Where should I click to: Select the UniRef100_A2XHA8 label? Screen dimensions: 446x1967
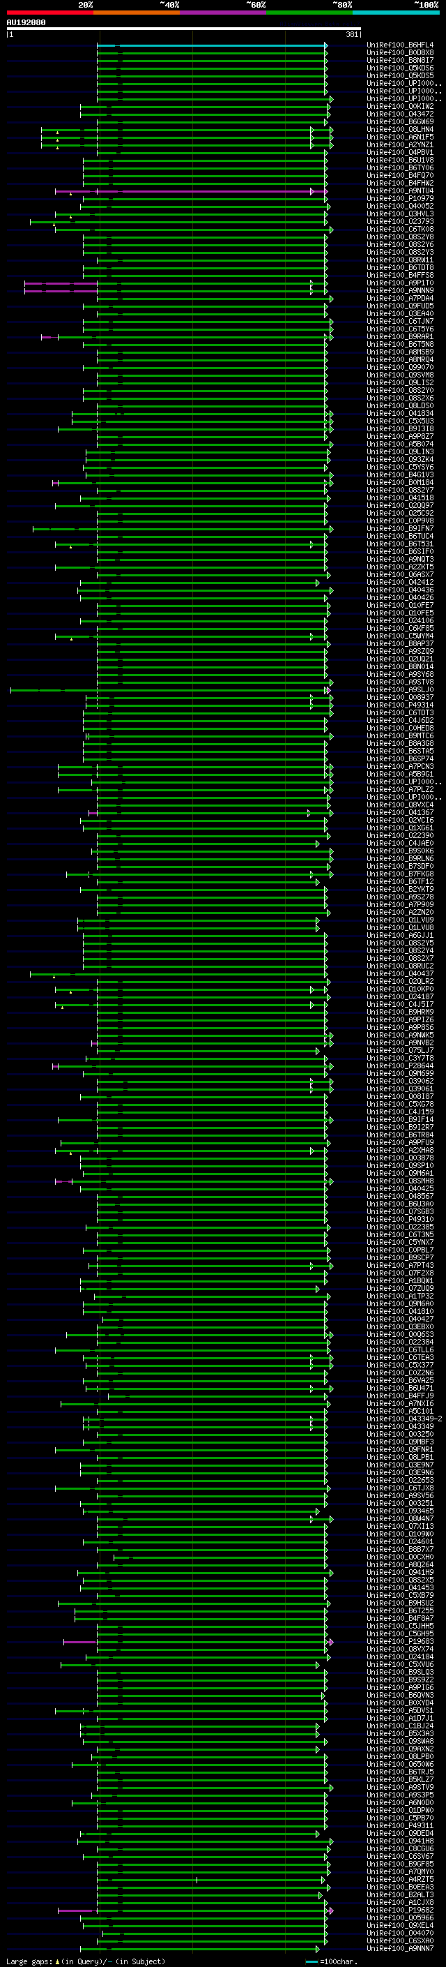(x=399, y=1151)
